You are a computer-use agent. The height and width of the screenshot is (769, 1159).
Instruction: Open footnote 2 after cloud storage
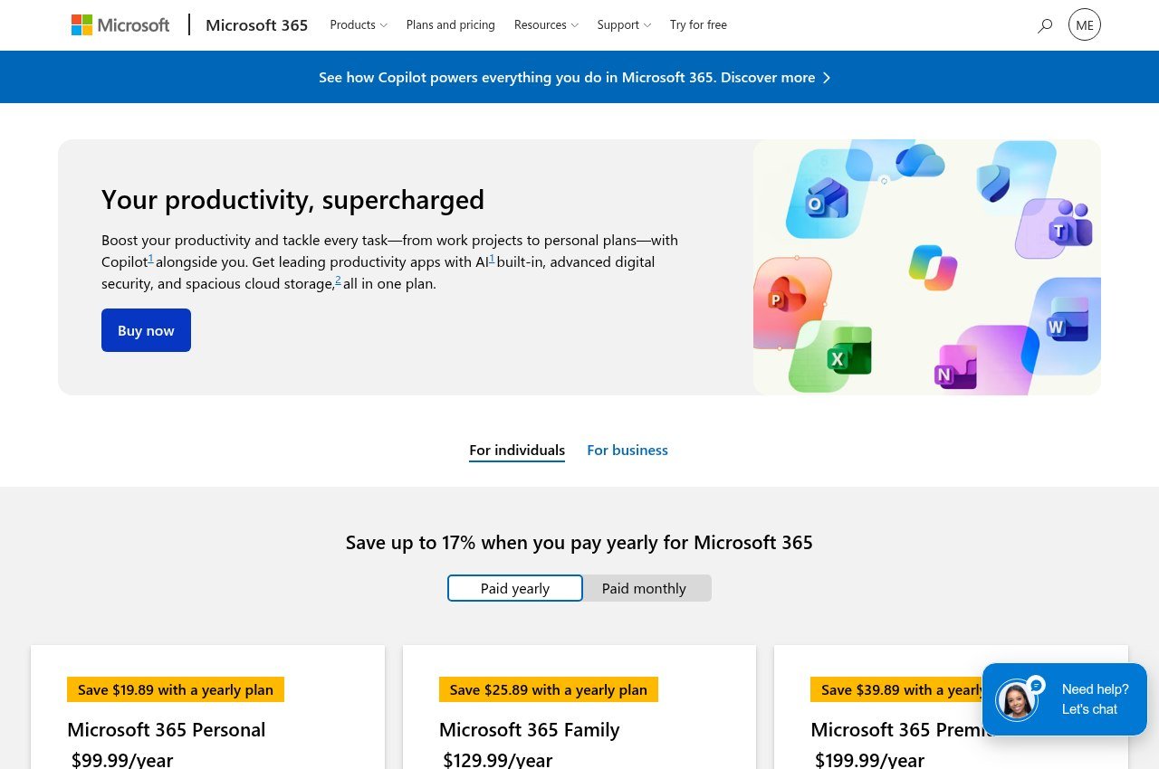point(338,280)
